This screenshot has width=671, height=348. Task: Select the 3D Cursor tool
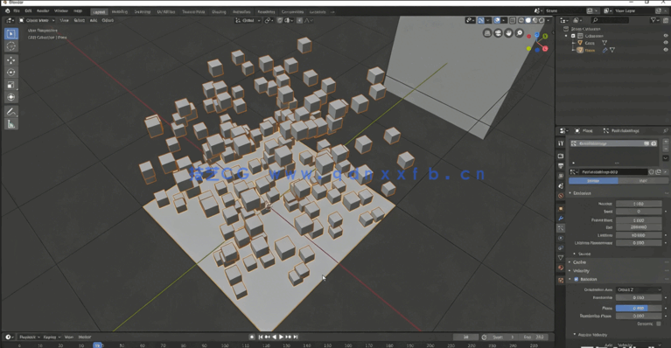[11, 46]
